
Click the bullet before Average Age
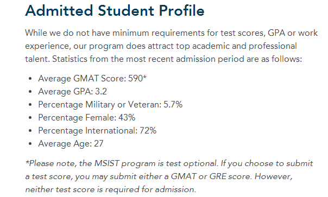[30, 144]
